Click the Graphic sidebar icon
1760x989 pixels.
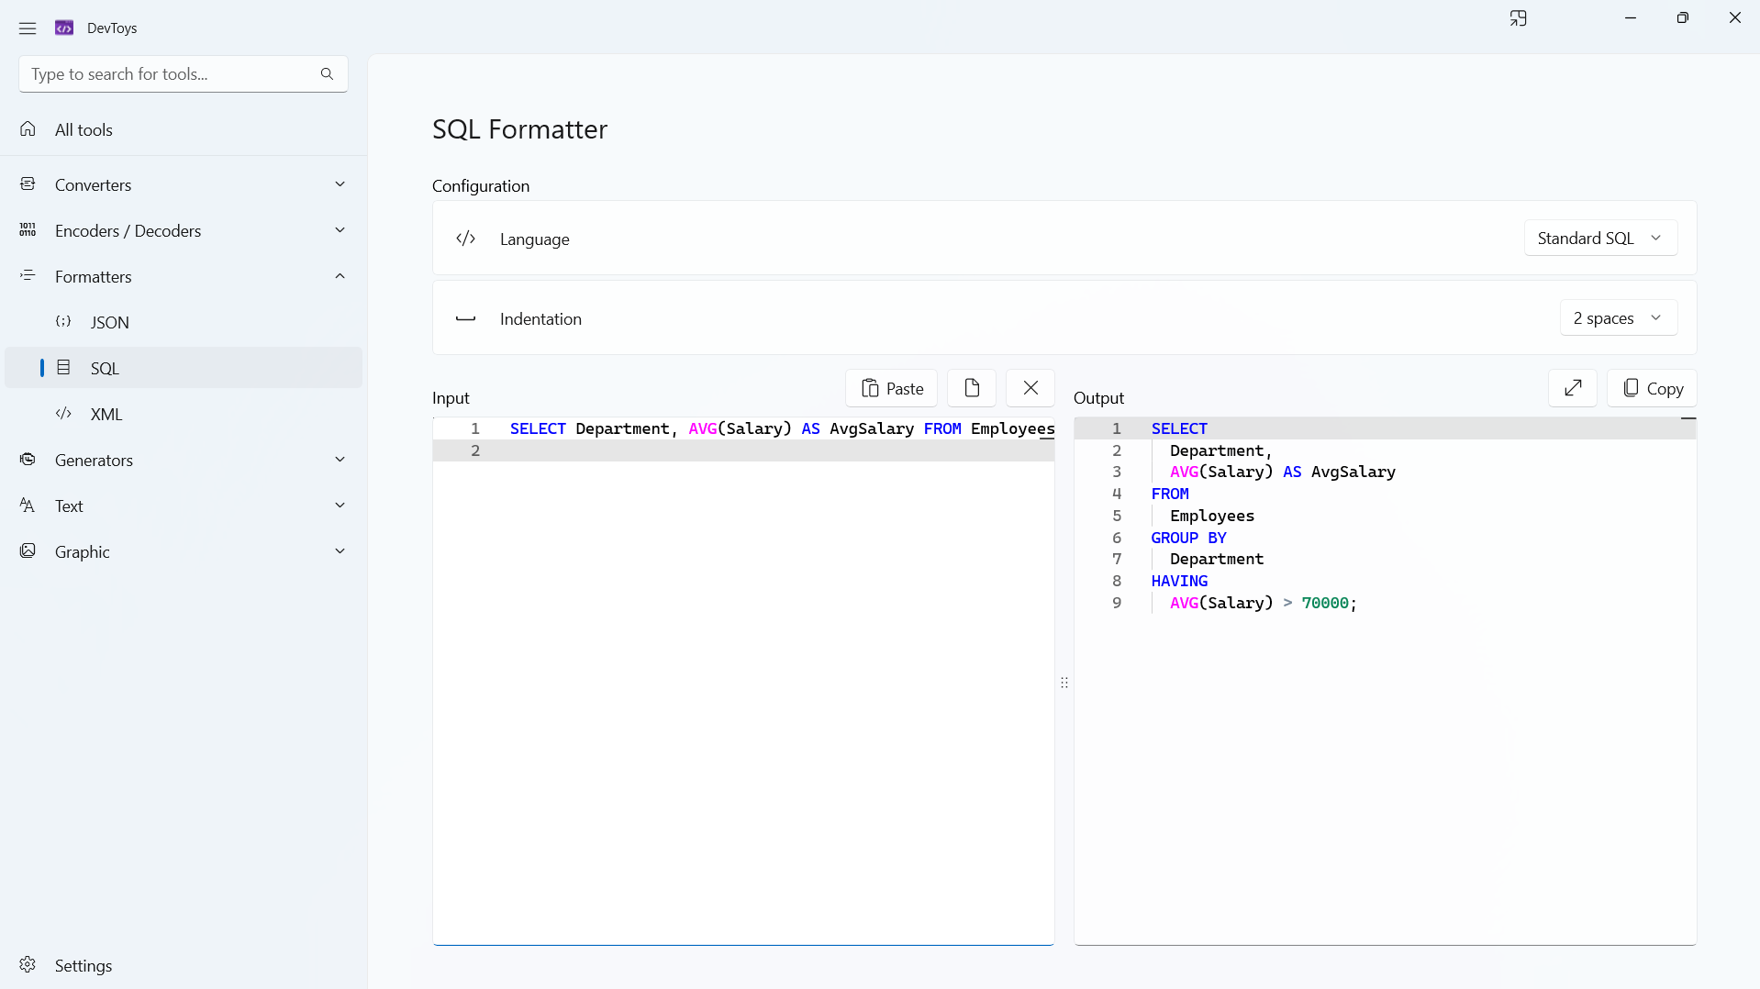[28, 551]
